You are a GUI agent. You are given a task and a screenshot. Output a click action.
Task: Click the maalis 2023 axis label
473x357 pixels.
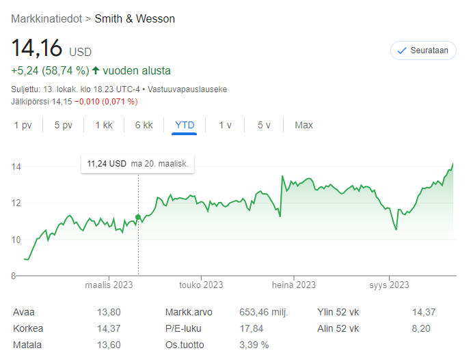coord(109,285)
